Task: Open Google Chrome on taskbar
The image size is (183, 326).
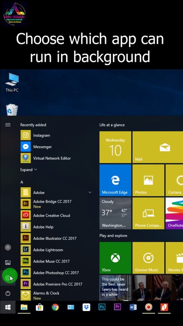Action: tap(55, 307)
